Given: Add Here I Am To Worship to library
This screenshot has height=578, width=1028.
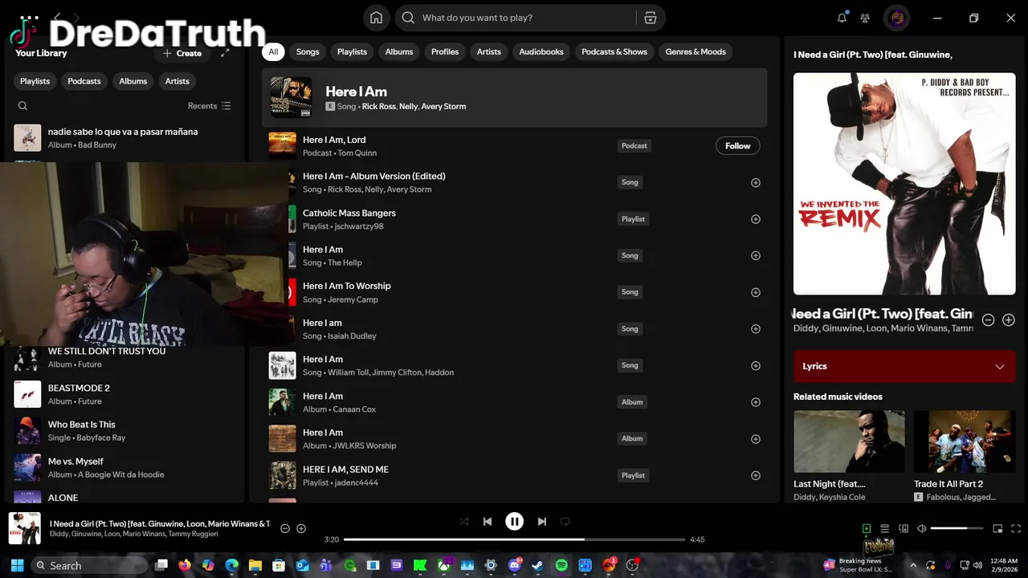Looking at the screenshot, I should click(x=755, y=293).
